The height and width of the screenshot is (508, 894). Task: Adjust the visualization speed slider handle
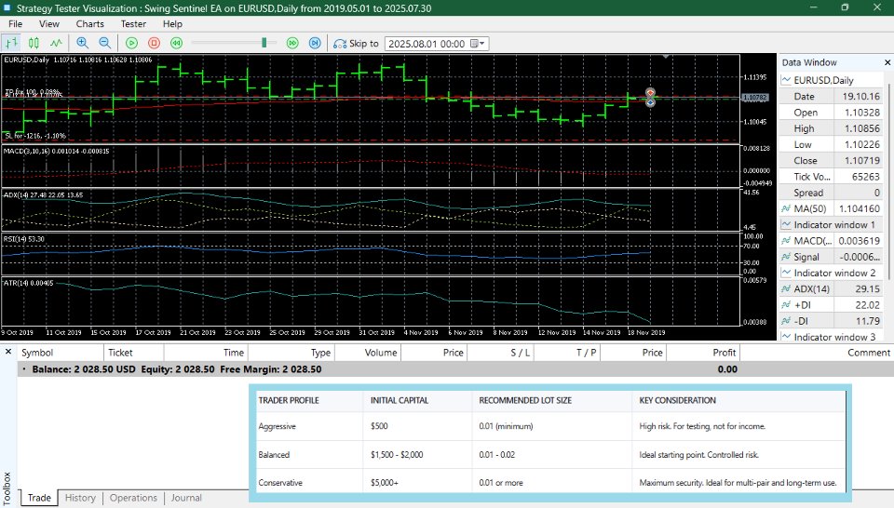[x=264, y=43]
